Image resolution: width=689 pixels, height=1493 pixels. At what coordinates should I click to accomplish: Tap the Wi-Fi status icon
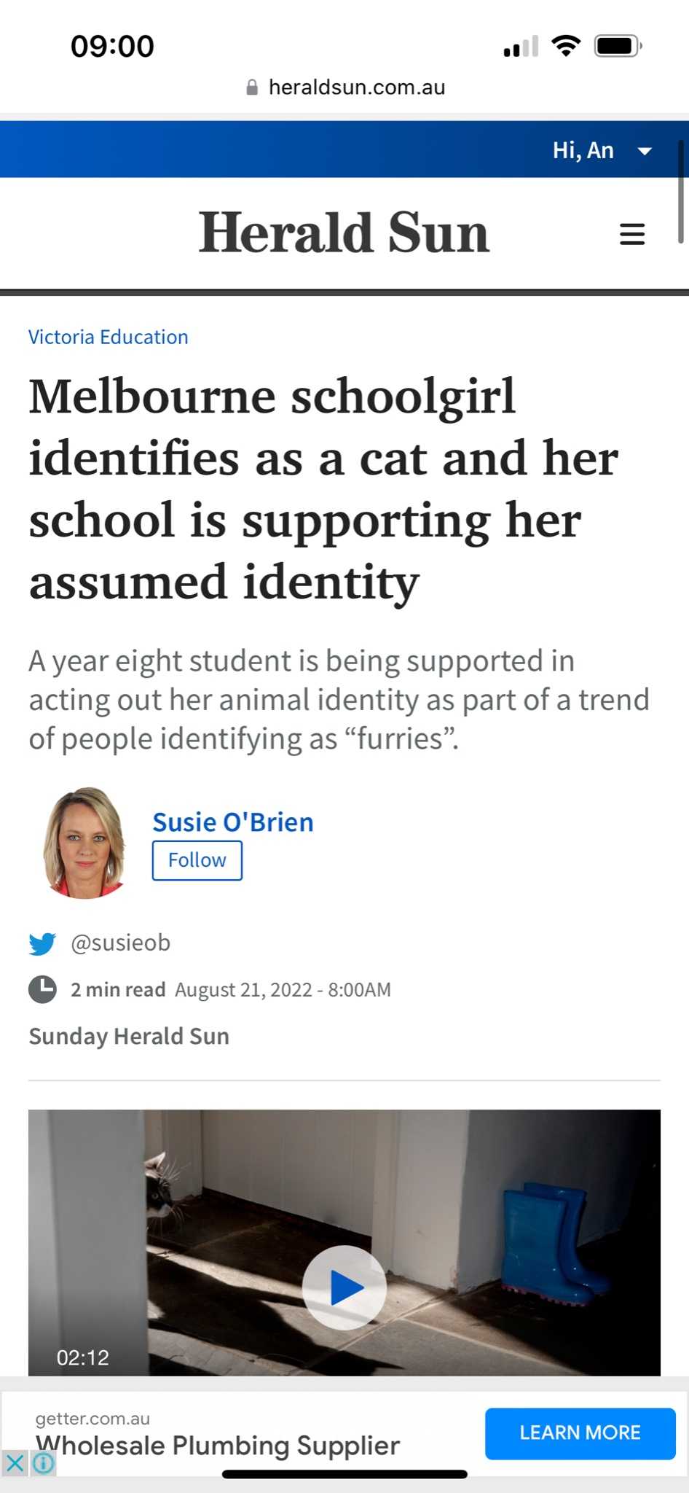click(566, 46)
